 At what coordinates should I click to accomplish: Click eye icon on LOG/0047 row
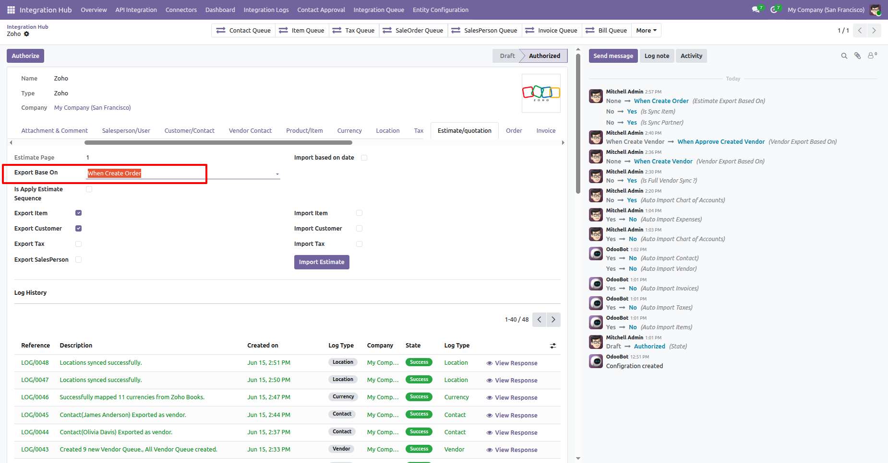[x=490, y=381]
